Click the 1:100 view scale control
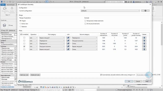 pos(36,87)
